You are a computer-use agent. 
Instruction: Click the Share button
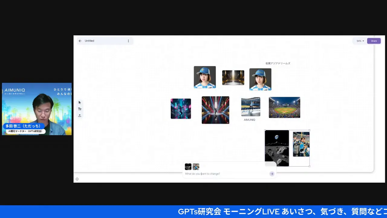point(374,41)
